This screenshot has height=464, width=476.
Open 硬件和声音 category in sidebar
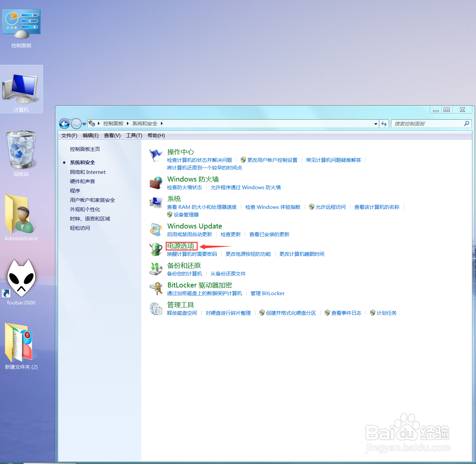82,182
